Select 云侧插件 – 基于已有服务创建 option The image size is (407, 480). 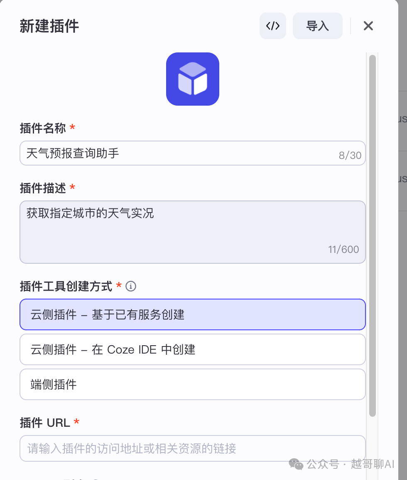(193, 314)
